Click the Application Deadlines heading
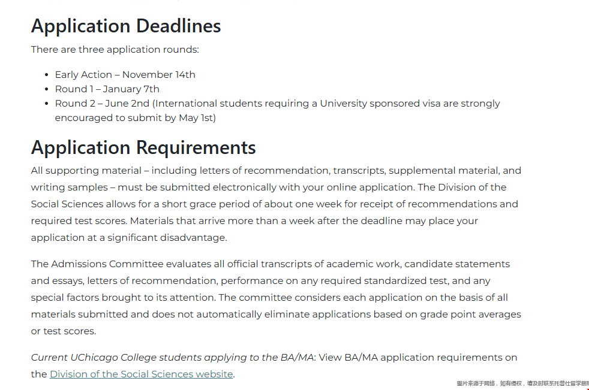 [126, 26]
